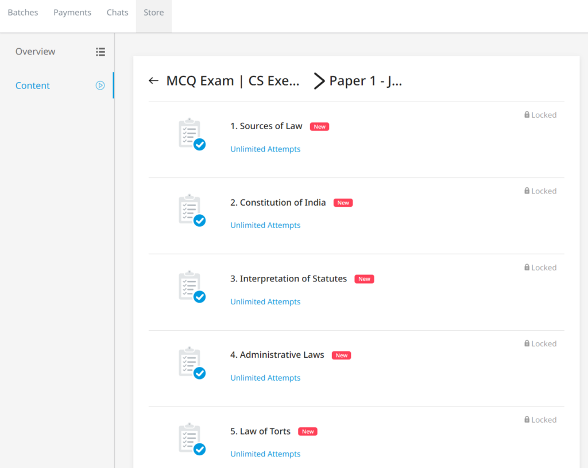Expand the breadcrumb chevron after MCQ Exam
This screenshot has height=468, width=588.
[319, 81]
